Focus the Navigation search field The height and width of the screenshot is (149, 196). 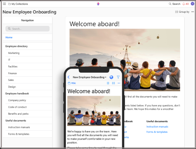click(27, 29)
